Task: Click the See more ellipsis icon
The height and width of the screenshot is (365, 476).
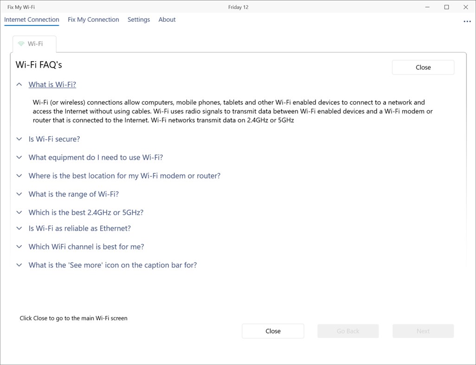Action: [x=467, y=21]
